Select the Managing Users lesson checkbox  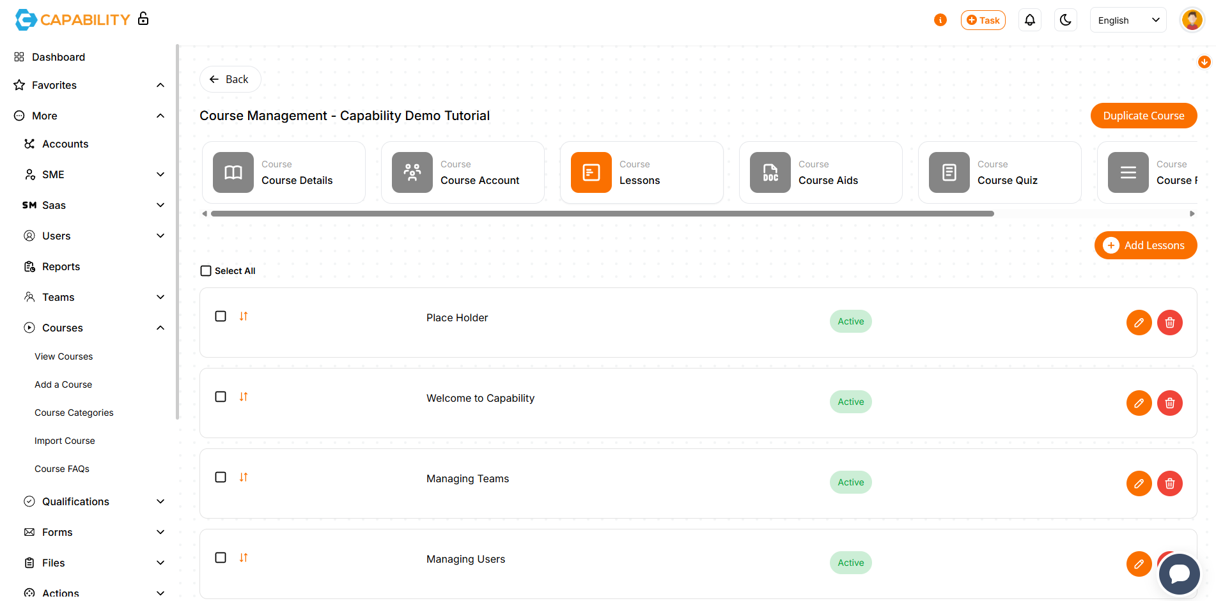(x=221, y=558)
